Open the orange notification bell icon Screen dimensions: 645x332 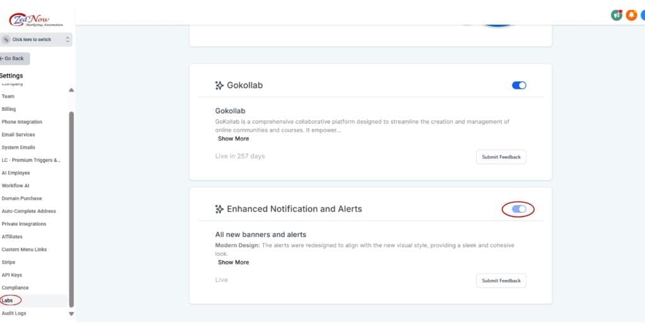631,15
